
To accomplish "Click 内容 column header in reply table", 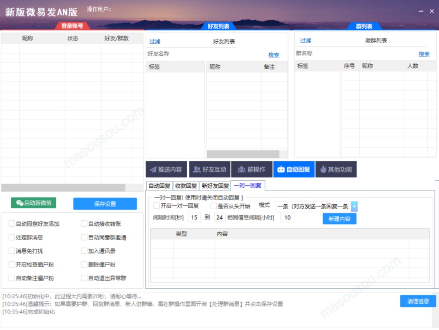I will pyautogui.click(x=222, y=234).
